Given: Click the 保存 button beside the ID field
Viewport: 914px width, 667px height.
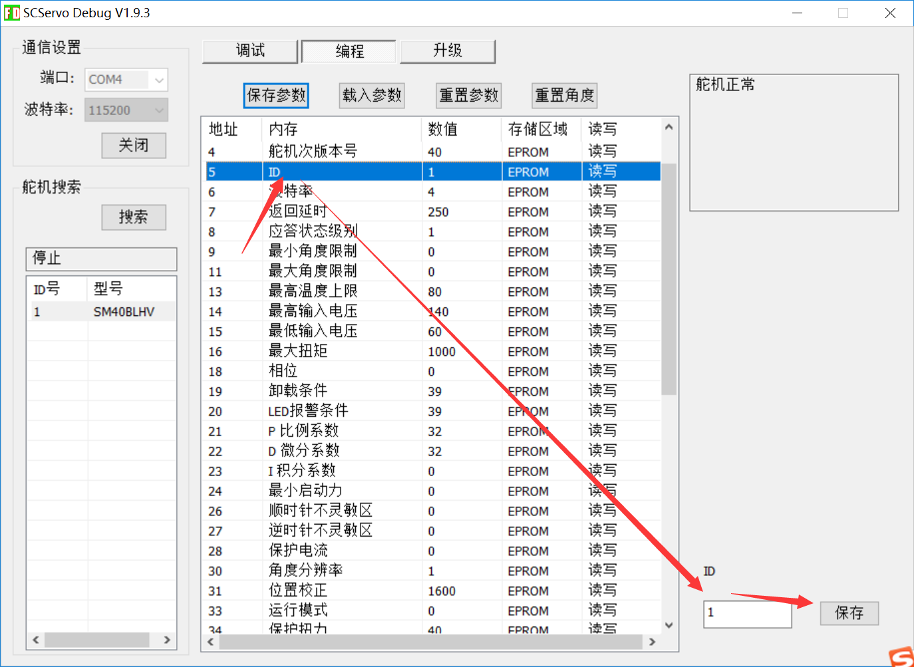Looking at the screenshot, I should pyautogui.click(x=849, y=613).
